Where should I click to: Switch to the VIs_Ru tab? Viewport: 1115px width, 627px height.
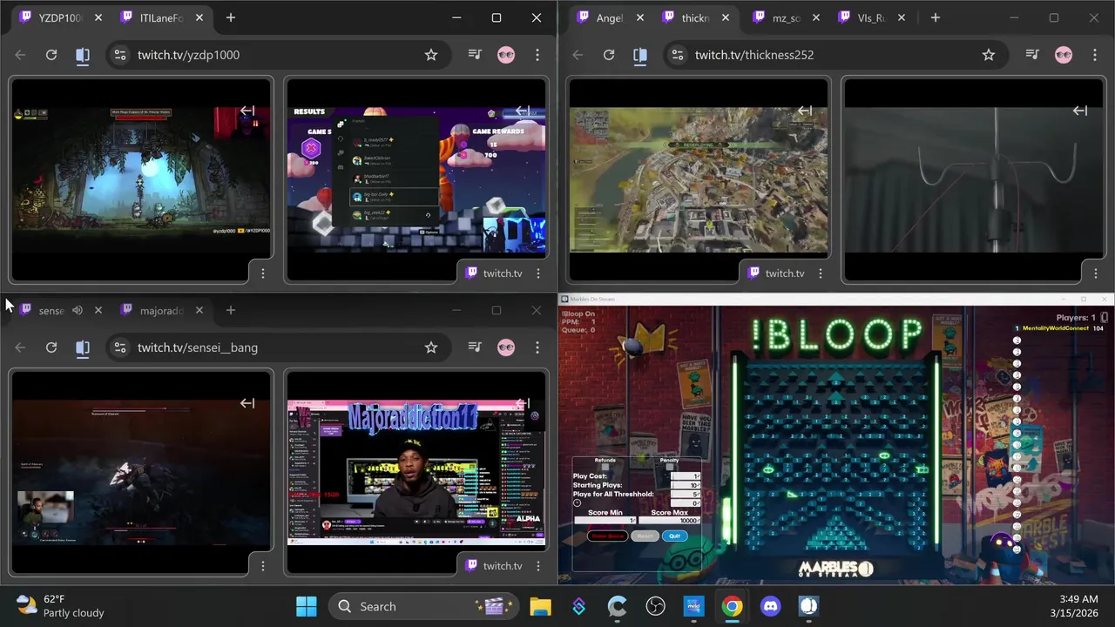(871, 17)
